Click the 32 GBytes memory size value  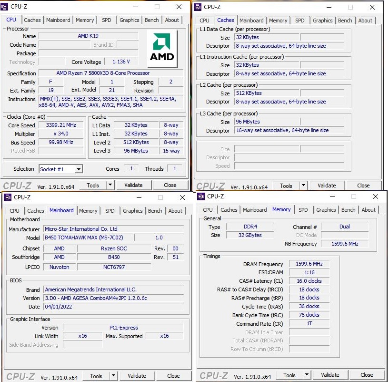click(x=250, y=235)
